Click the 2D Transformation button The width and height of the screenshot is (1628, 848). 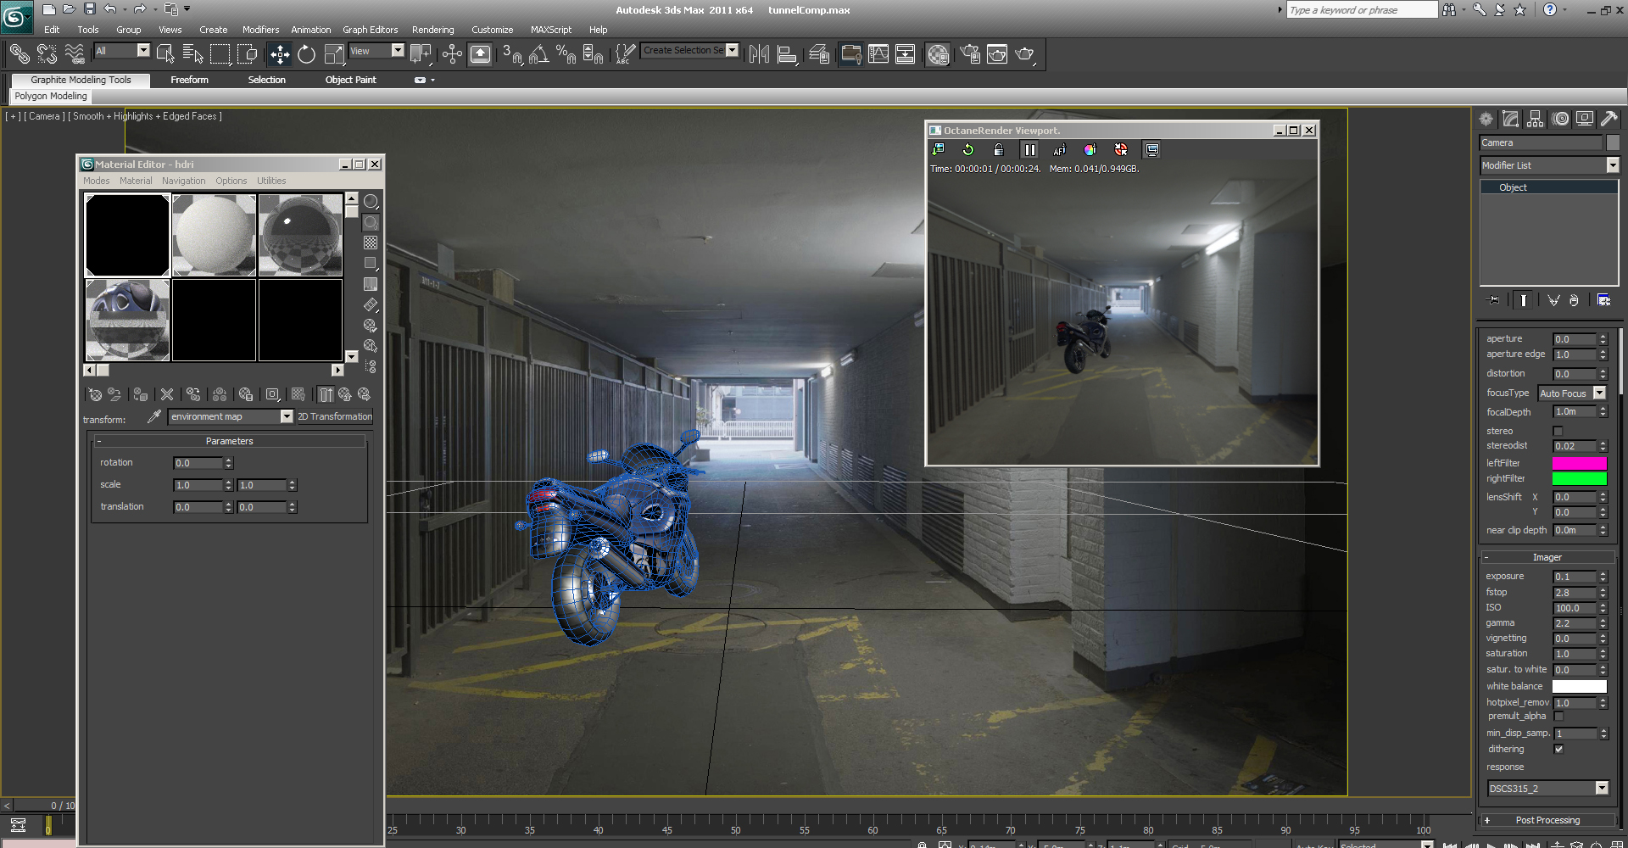point(334,416)
